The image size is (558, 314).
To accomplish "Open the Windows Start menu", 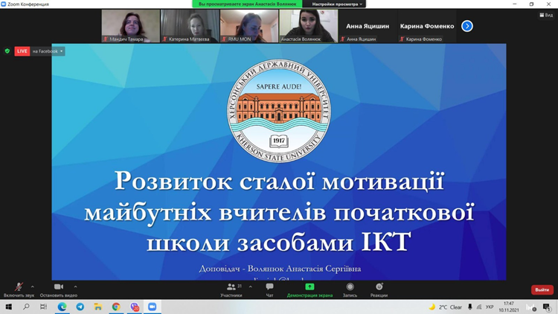I will (8, 307).
